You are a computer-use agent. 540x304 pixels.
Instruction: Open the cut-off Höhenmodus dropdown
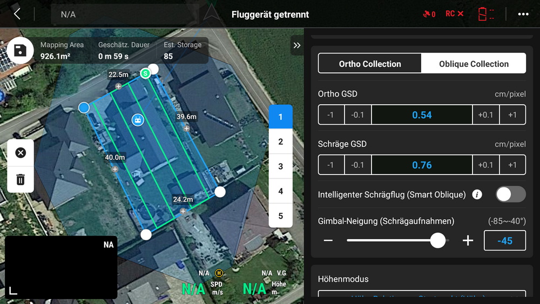422,294
